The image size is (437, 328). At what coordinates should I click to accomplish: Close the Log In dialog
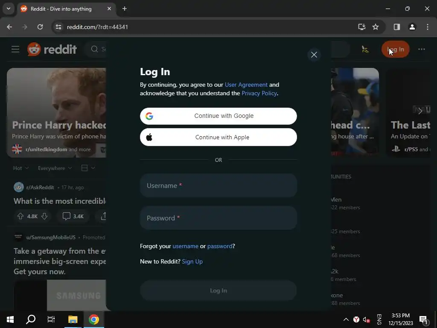point(314,55)
